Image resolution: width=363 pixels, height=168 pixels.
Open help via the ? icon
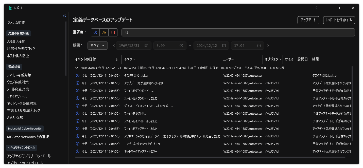pyautogui.click(x=316, y=8)
